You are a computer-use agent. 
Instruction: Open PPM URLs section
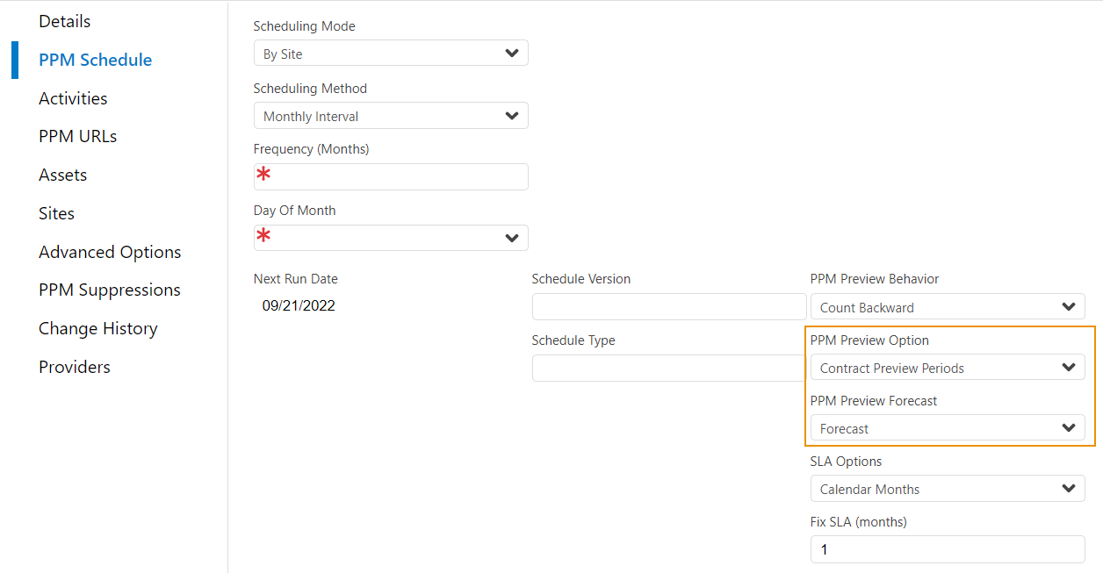(x=77, y=136)
